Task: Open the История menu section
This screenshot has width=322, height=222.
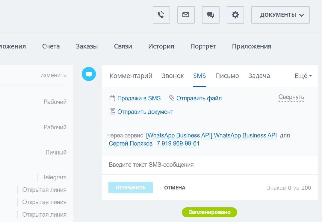Action: (x=161, y=46)
